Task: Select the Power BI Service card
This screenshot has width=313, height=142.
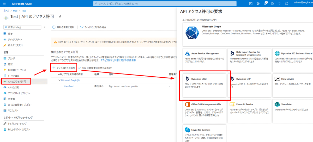Action: [249, 111]
